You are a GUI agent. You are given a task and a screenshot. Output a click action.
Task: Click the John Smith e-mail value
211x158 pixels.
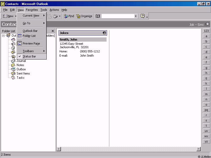[x=87, y=56]
